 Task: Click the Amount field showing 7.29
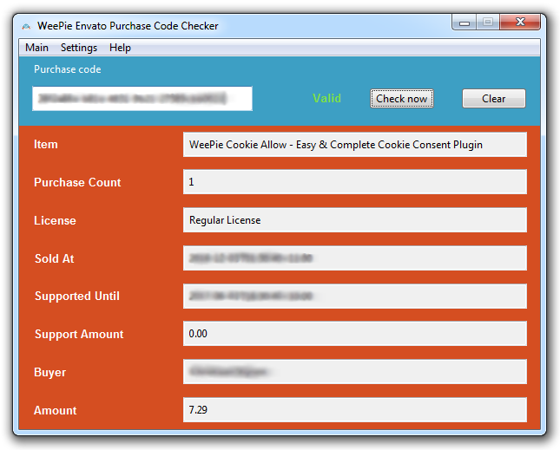(x=354, y=410)
